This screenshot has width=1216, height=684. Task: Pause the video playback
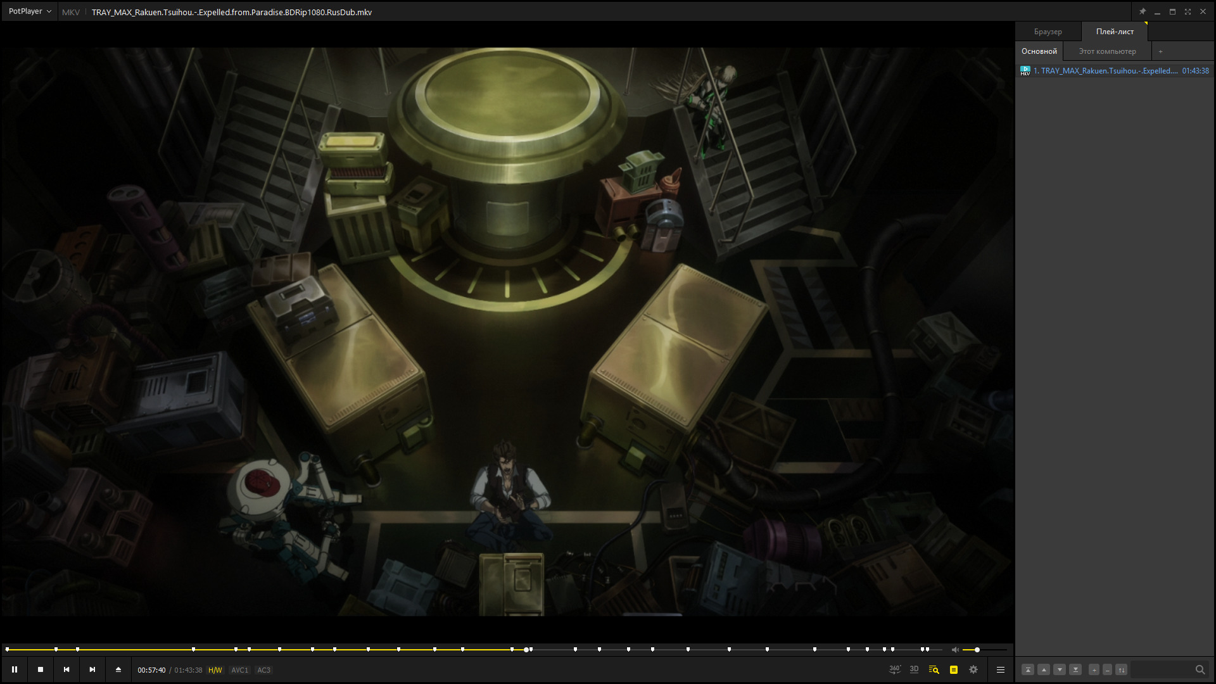14,669
